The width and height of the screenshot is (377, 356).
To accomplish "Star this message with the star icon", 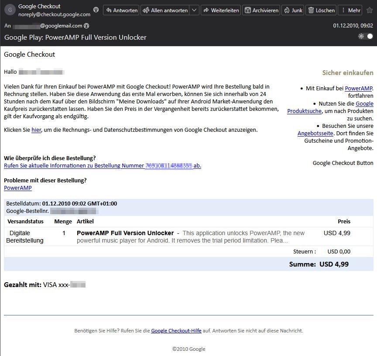I will (x=370, y=10).
